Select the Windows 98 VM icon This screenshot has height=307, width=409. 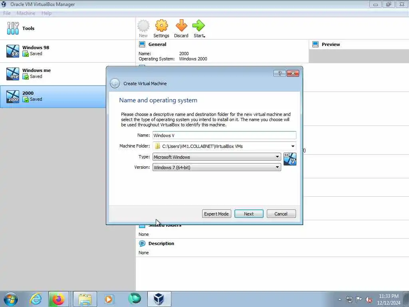pyautogui.click(x=13, y=51)
